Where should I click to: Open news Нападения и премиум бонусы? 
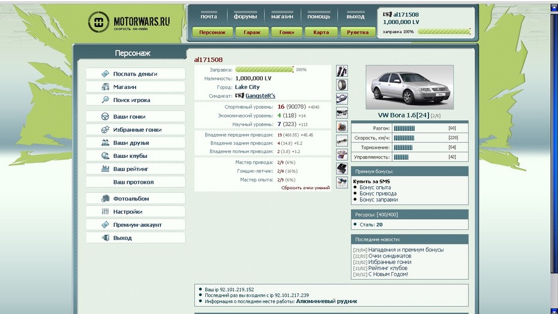(x=406, y=250)
